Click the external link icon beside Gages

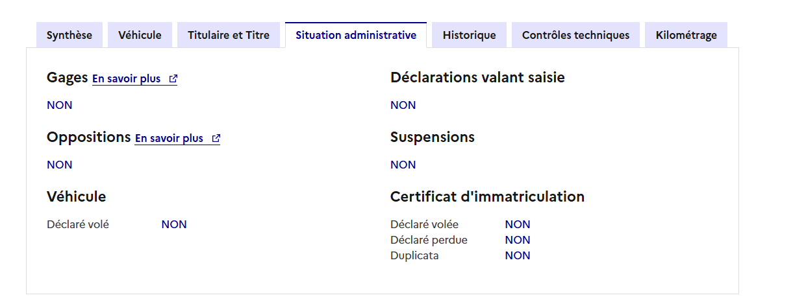click(x=173, y=79)
